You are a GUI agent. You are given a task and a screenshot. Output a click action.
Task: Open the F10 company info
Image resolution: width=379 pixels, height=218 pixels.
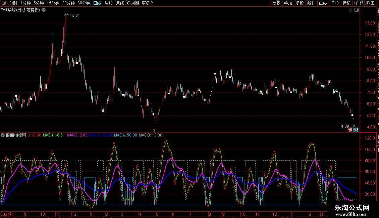coord(335,3)
